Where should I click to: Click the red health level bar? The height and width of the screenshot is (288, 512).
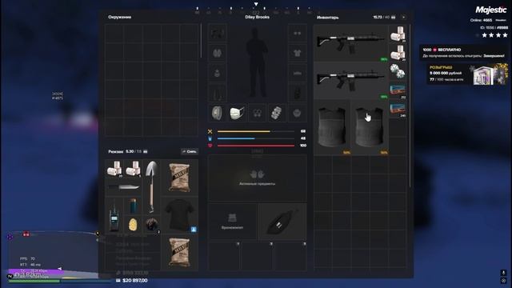[256, 146]
